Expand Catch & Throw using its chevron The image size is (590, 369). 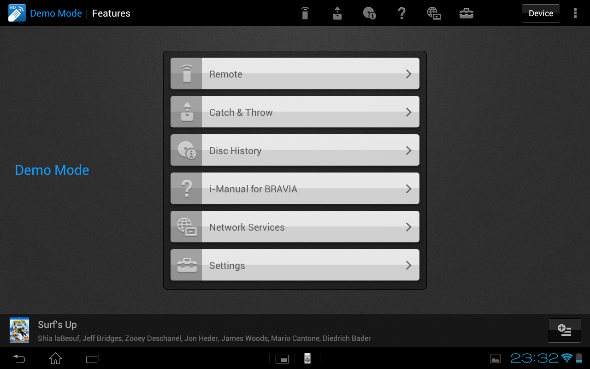tap(408, 112)
